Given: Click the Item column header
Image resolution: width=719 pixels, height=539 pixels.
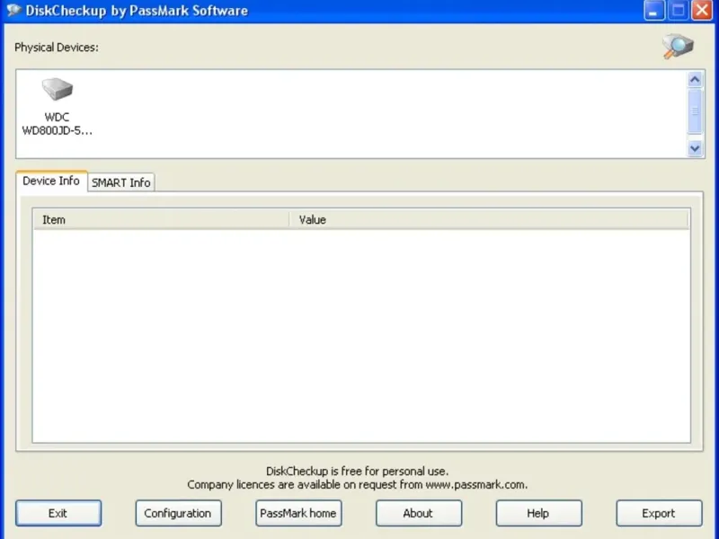Looking at the screenshot, I should tap(161, 219).
